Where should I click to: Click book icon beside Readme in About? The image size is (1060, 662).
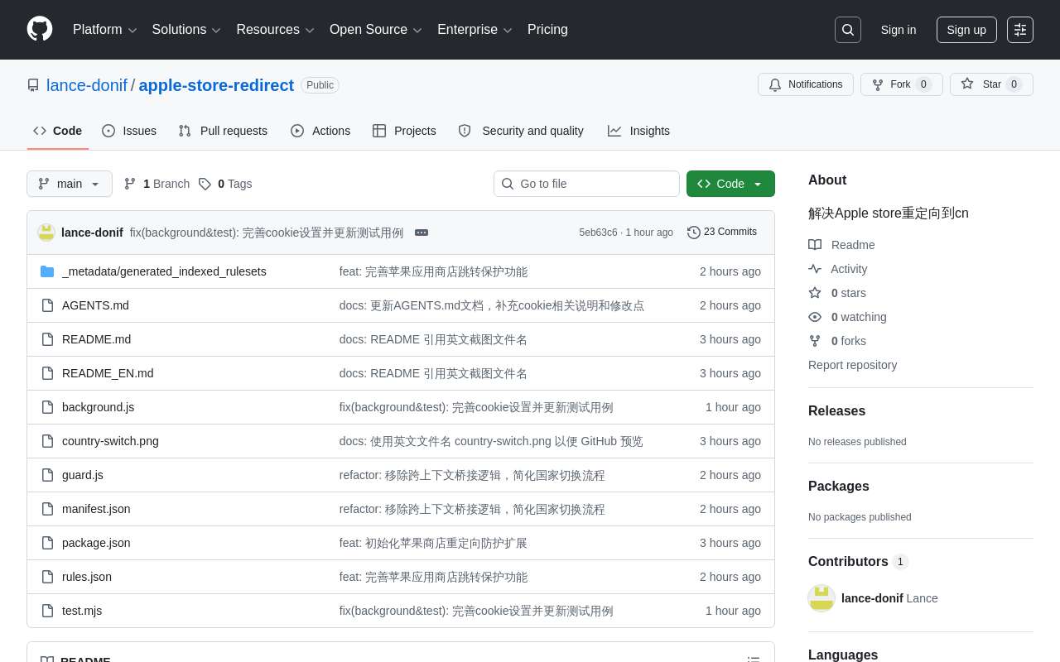[815, 245]
